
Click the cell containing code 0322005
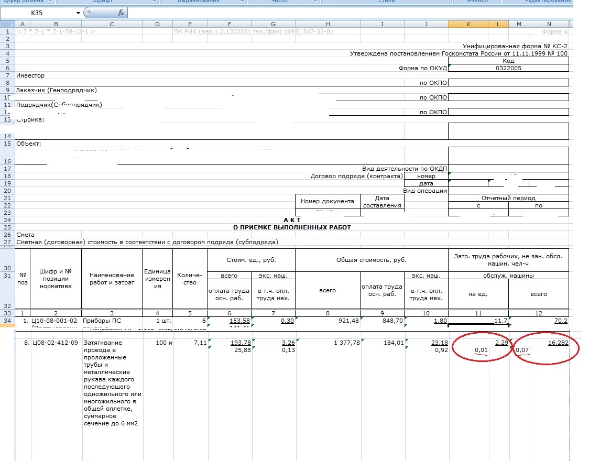tap(508, 68)
